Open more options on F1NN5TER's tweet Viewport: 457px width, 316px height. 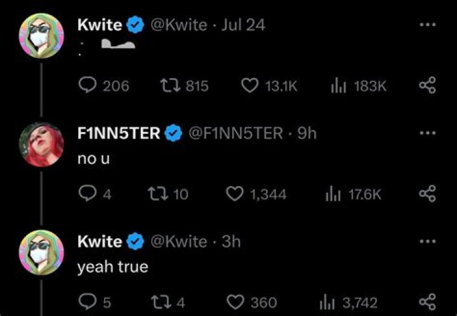(x=428, y=134)
